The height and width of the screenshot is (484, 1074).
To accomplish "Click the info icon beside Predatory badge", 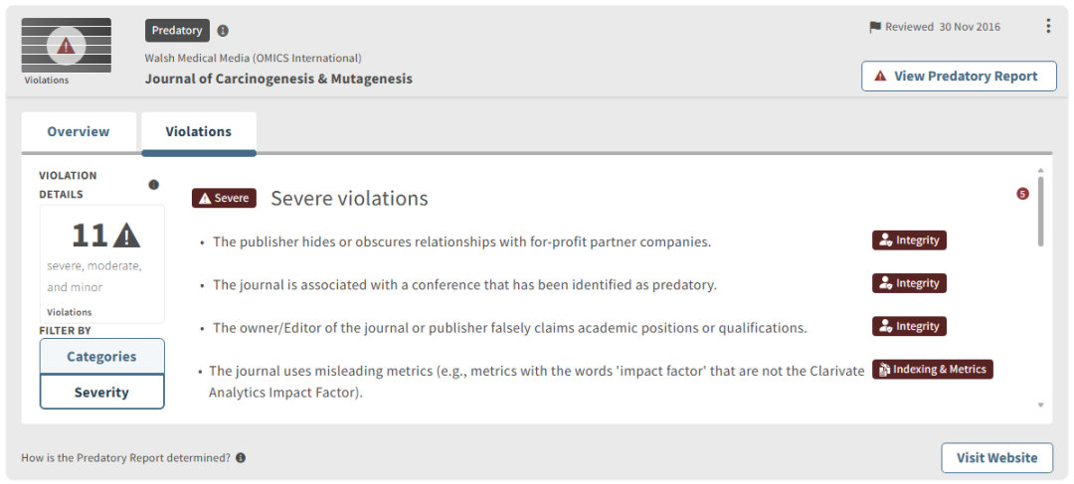I will 223,31.
